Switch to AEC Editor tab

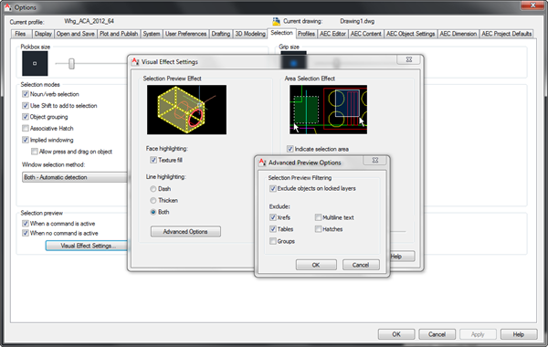(332, 34)
